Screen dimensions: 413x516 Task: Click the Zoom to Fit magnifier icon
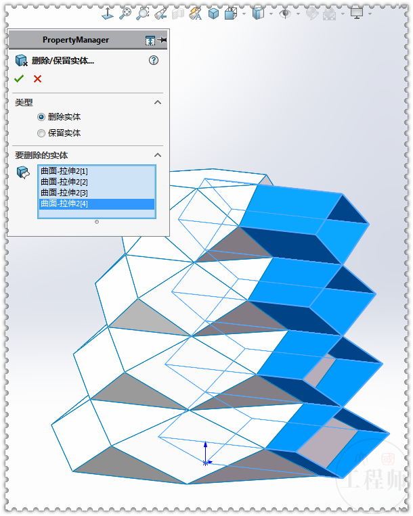[125, 14]
